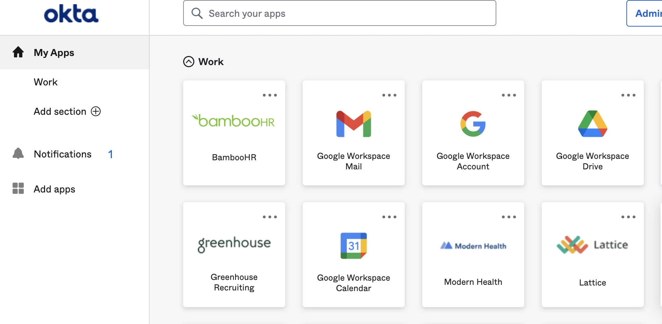Go to the Work section in sidebar

(x=46, y=82)
